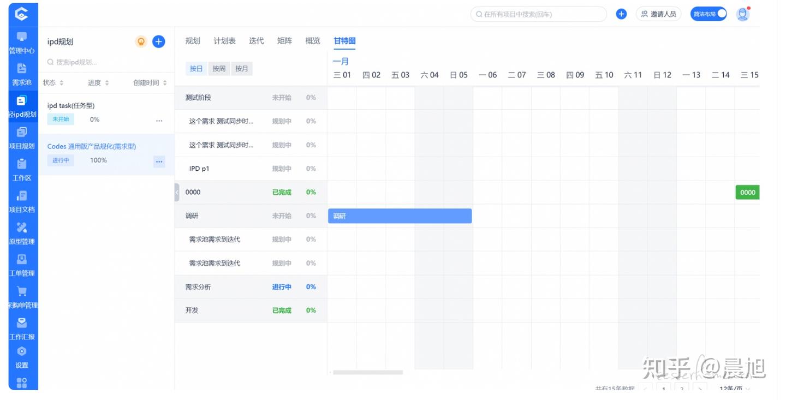Open the 工作区 sidebar icon
Viewport: 786px width, 400px height.
coord(22,164)
